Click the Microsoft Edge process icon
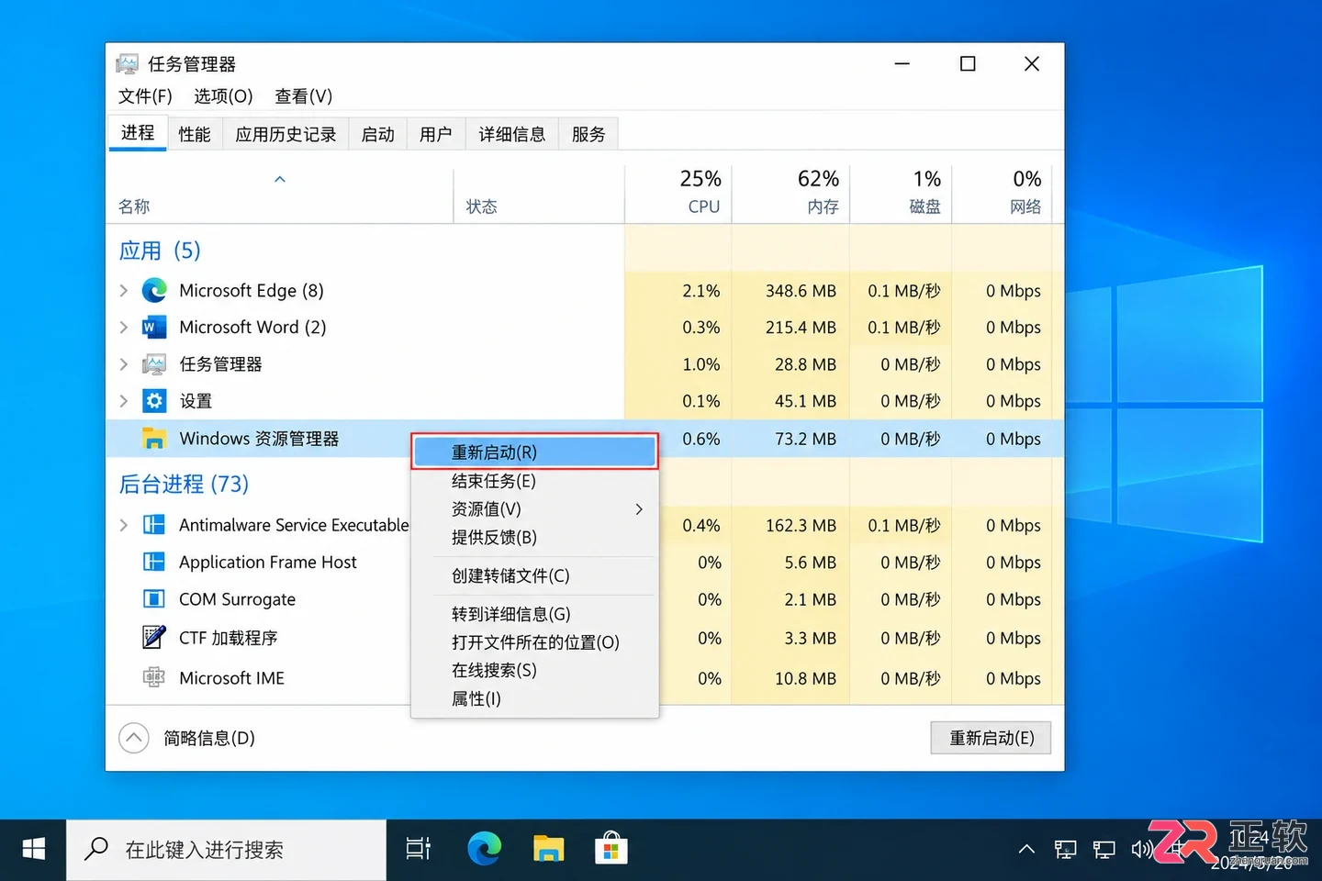Image resolution: width=1322 pixels, height=881 pixels. tap(154, 291)
